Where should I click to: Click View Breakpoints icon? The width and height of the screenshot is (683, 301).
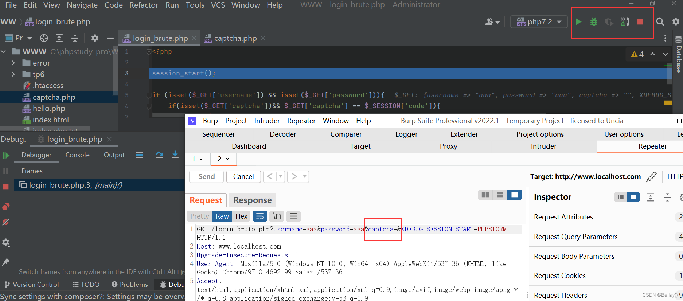click(6, 207)
